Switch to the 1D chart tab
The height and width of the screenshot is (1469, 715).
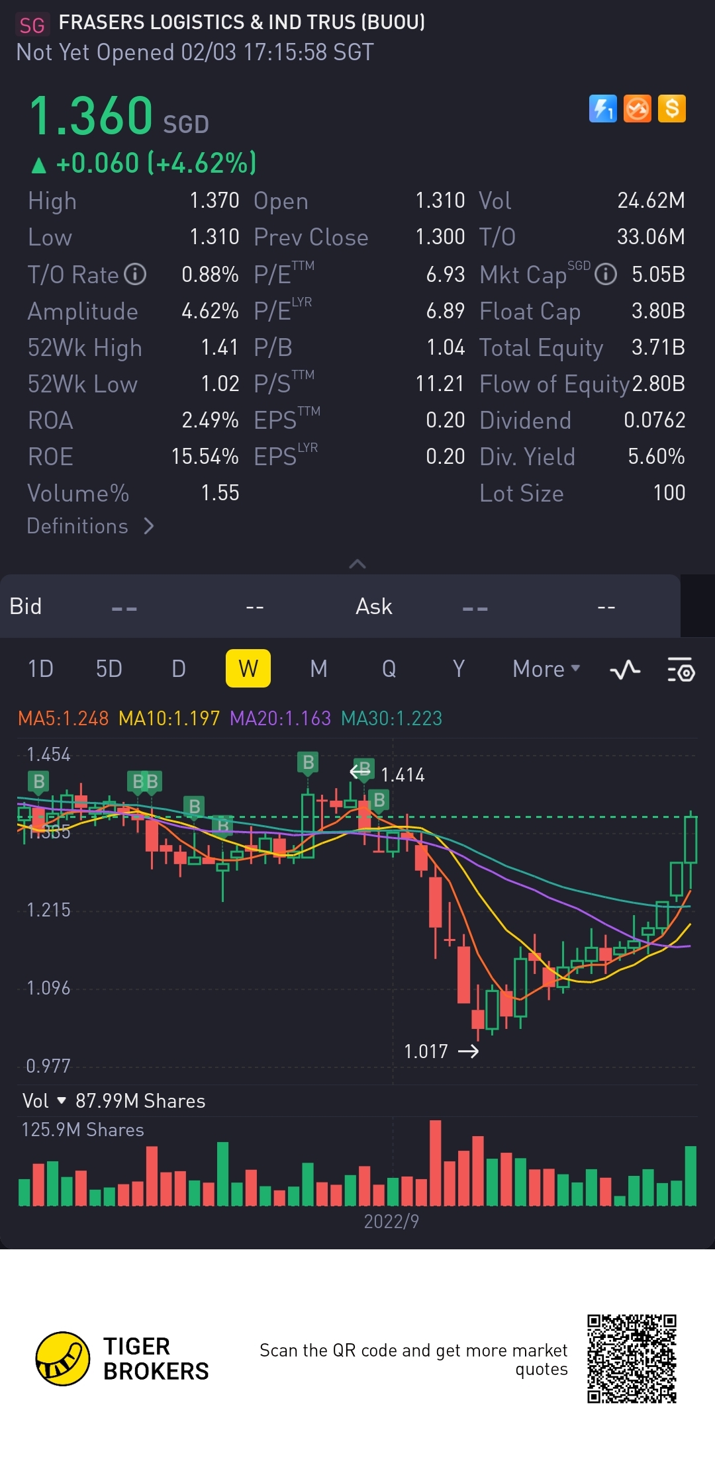click(40, 669)
